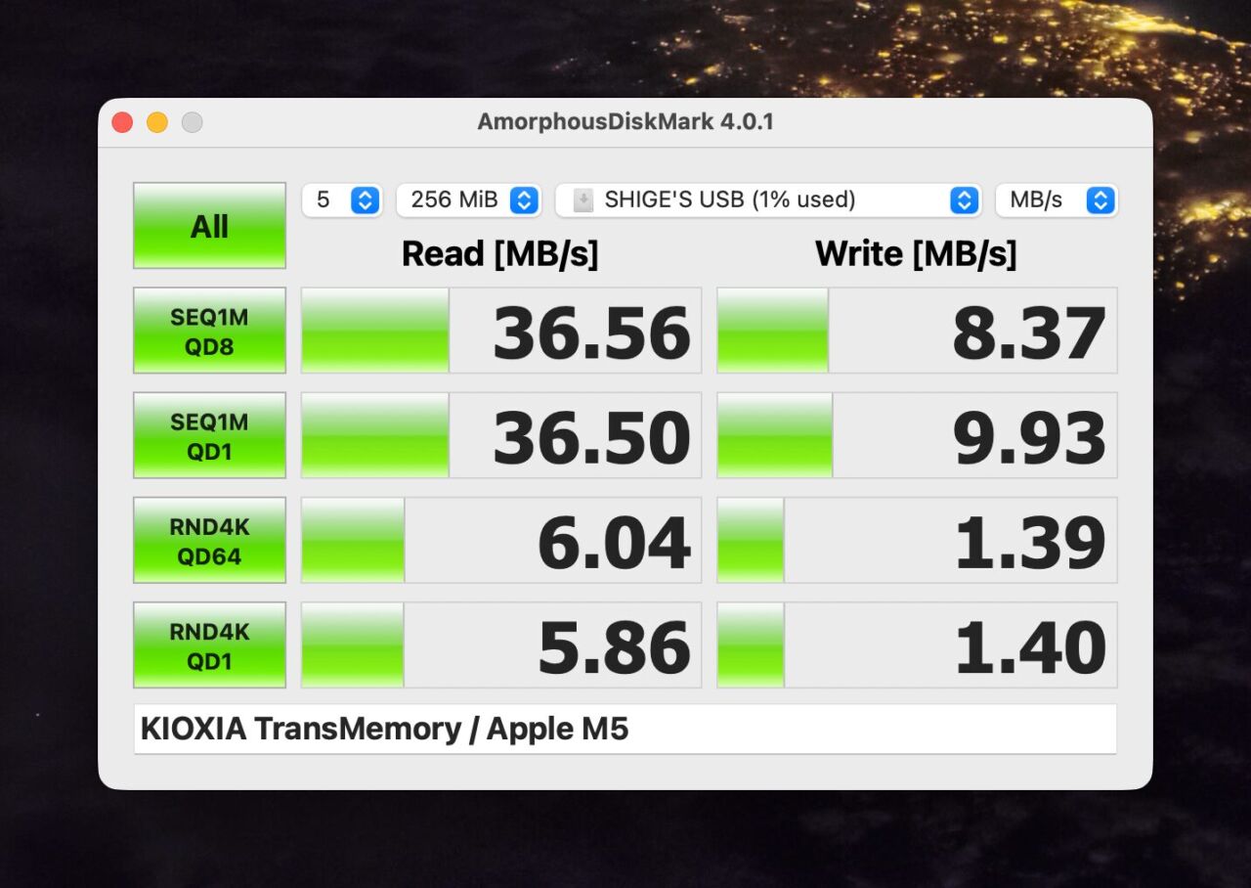
Task: Expand the 256 MiB test size dropdown
Action: click(468, 200)
